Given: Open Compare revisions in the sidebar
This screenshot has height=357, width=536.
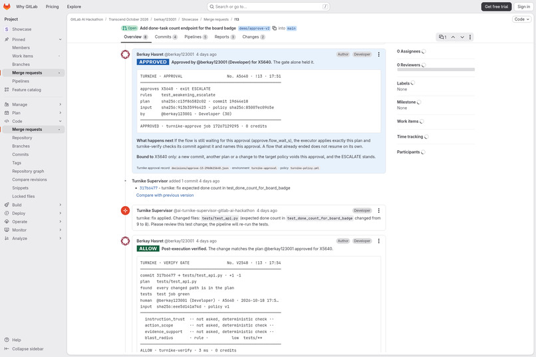Looking at the screenshot, I should click(x=33, y=179).
